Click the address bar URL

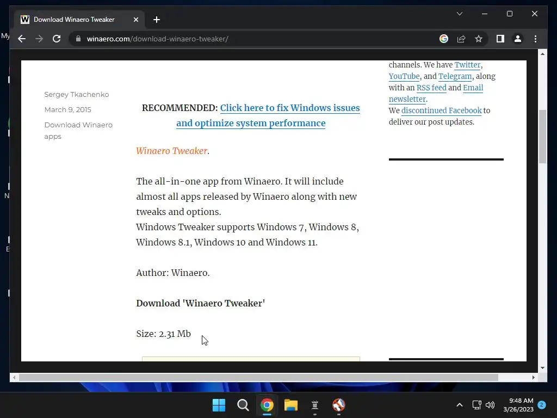coord(157,39)
